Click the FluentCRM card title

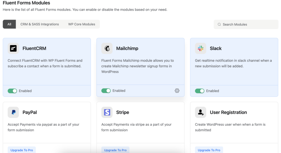34,48
